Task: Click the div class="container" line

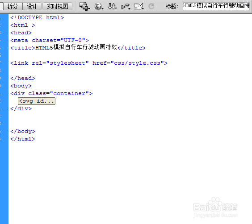Action: click(x=51, y=93)
